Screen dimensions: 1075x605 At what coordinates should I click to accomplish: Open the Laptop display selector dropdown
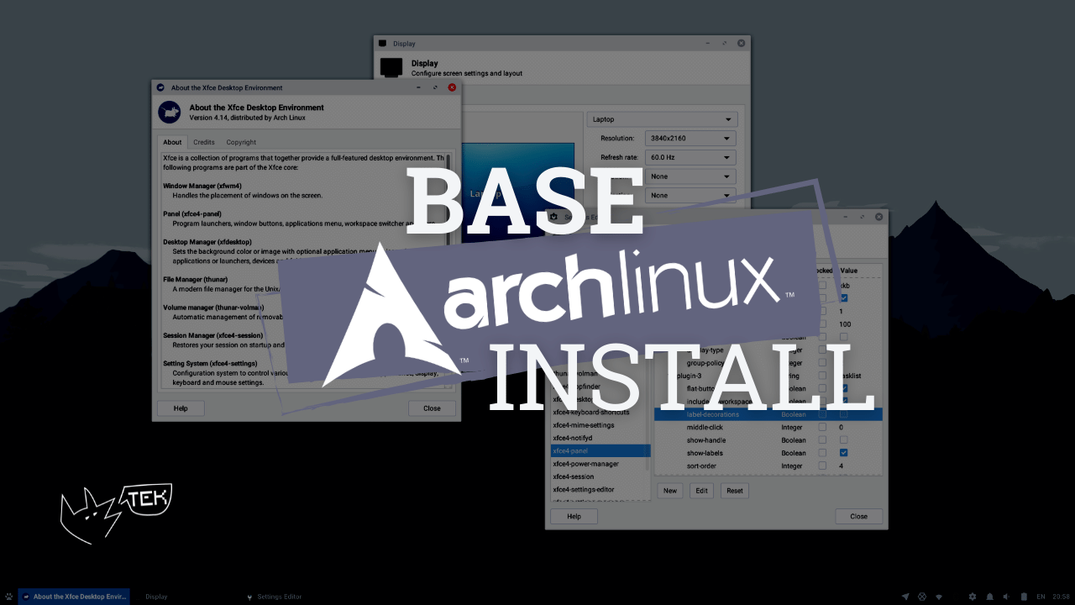pos(662,119)
